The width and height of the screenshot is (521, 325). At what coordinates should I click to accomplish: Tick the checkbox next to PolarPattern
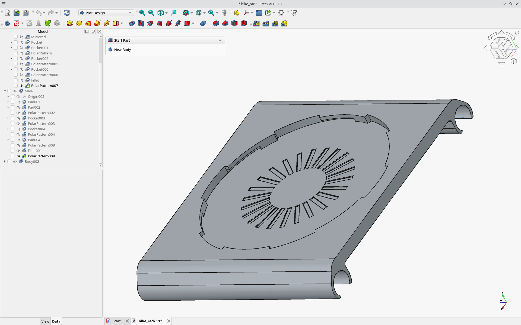click(x=16, y=53)
